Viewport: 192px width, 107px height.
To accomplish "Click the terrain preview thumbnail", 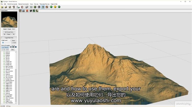I will tap(9, 20).
